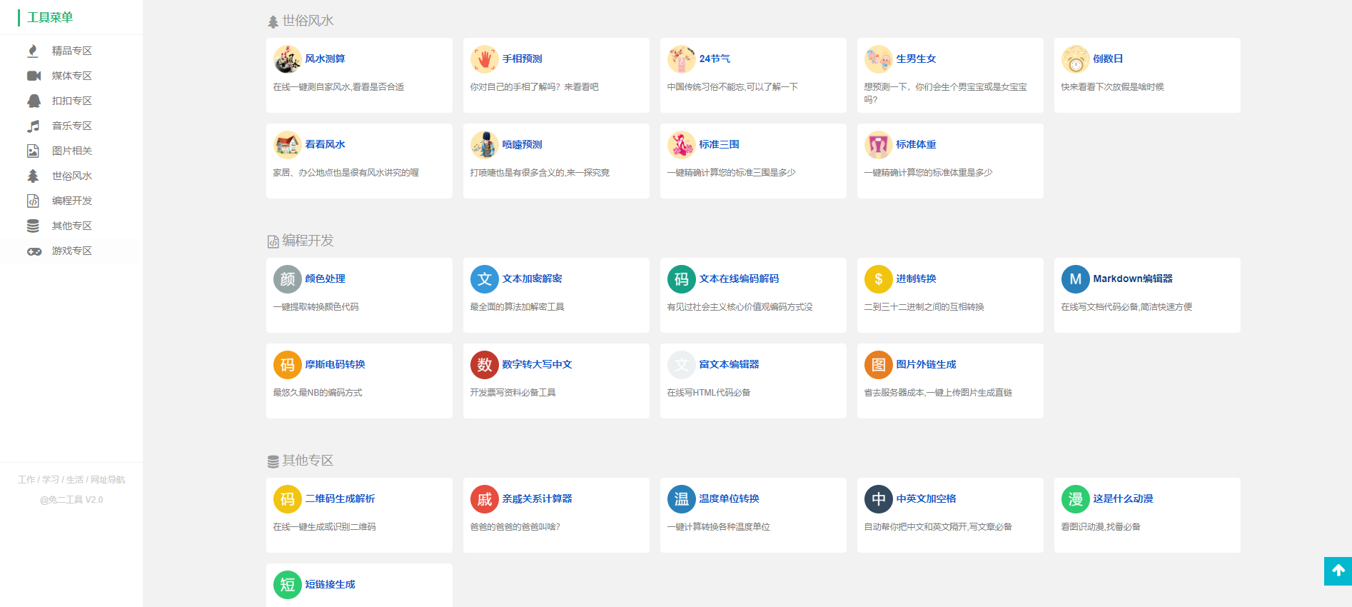Open the 进制转换 title link
The height and width of the screenshot is (607, 1352).
916,279
